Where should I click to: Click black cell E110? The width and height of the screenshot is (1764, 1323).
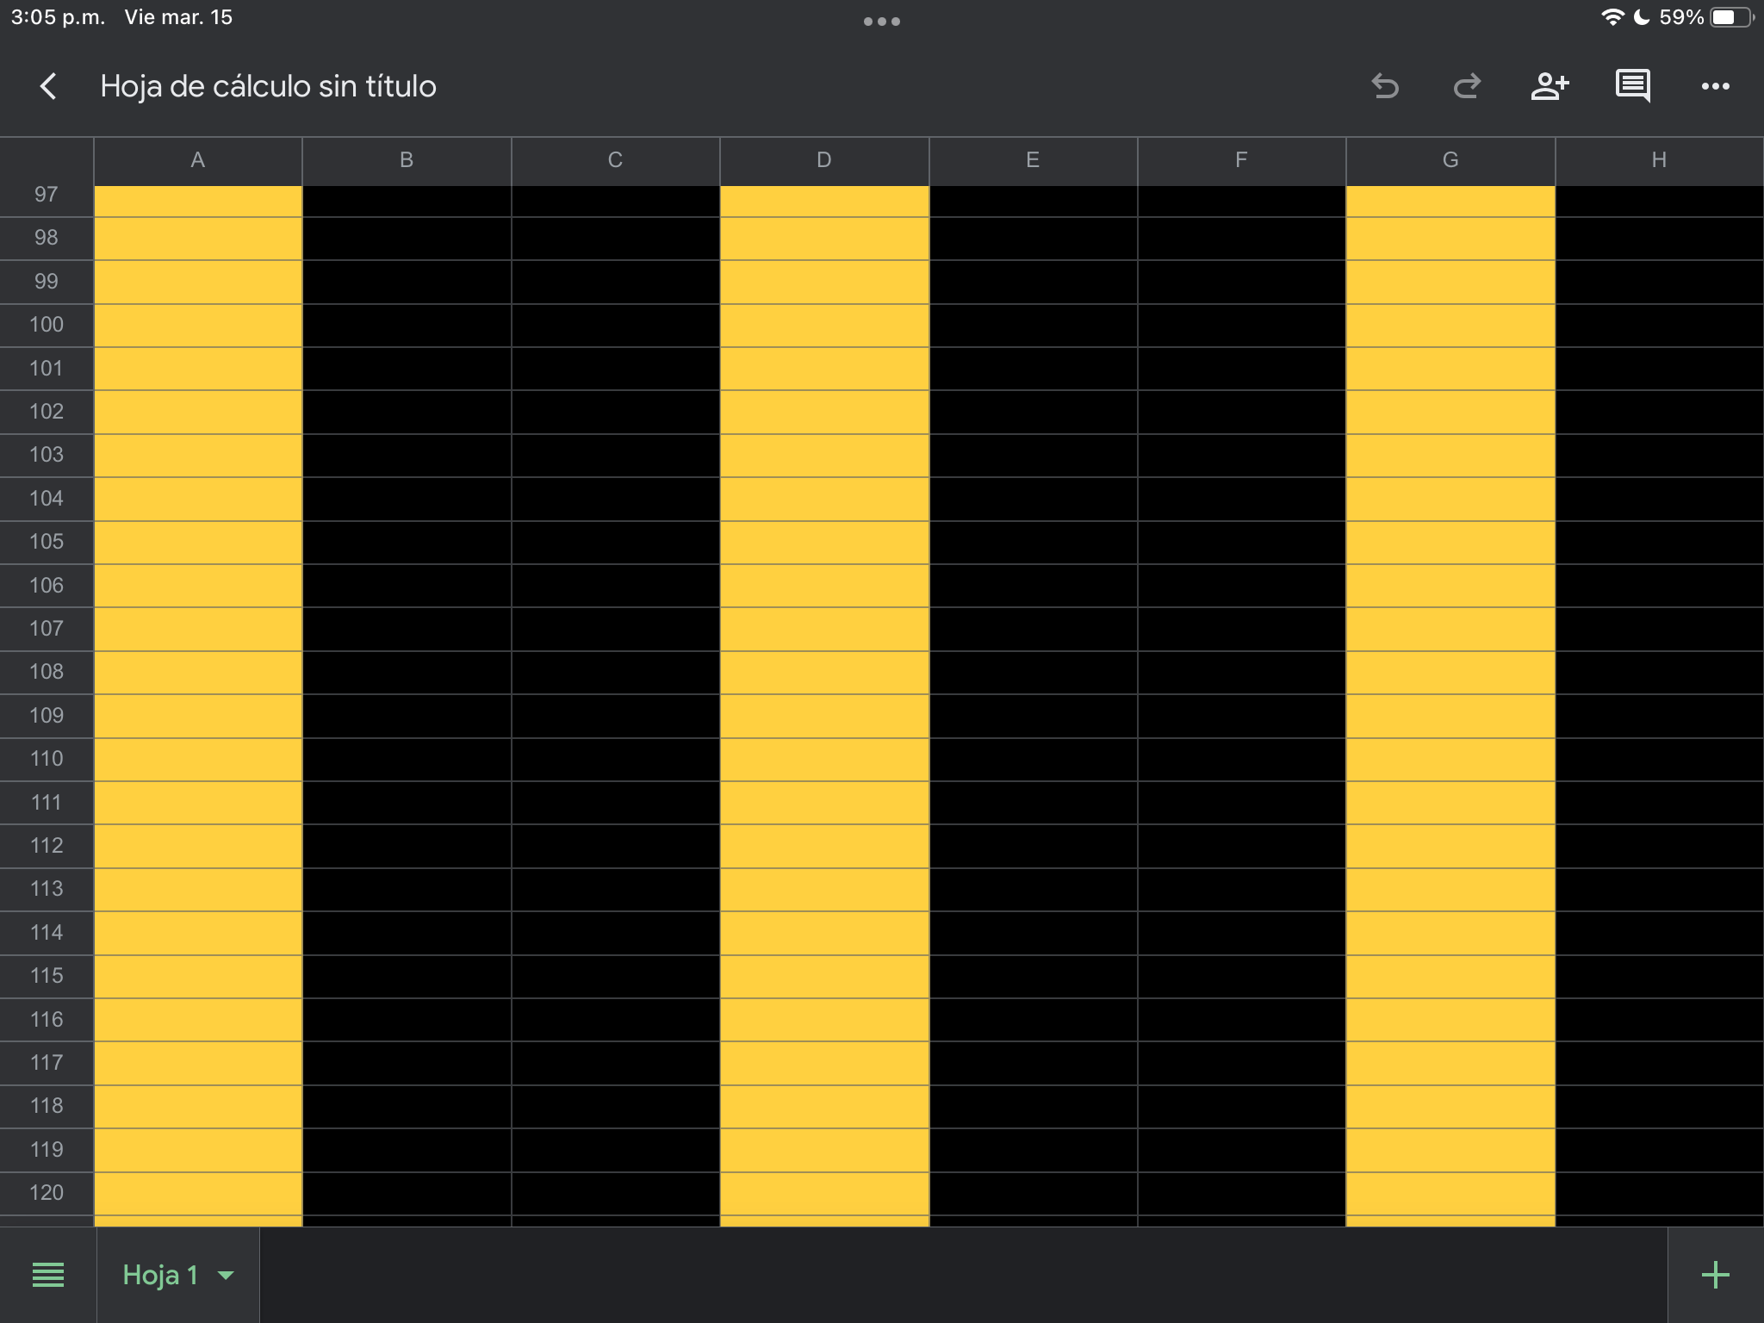[1033, 760]
